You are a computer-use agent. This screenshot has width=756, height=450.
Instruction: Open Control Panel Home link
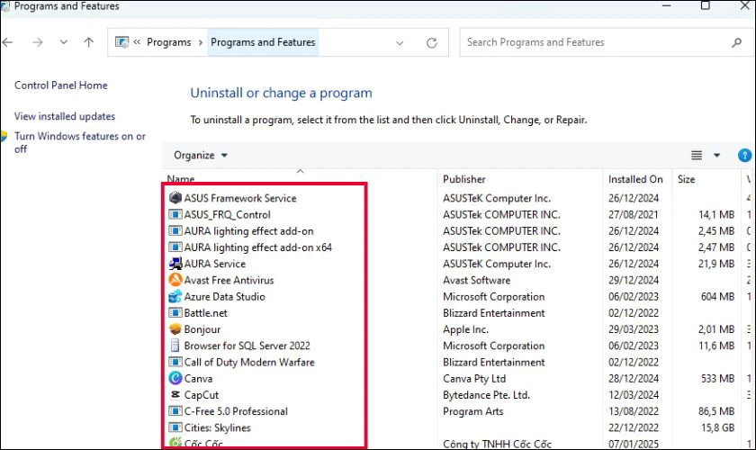[x=61, y=85]
